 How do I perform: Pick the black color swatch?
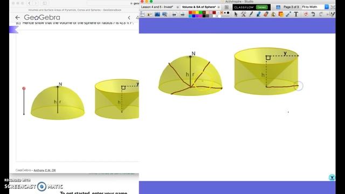coord(204,16)
